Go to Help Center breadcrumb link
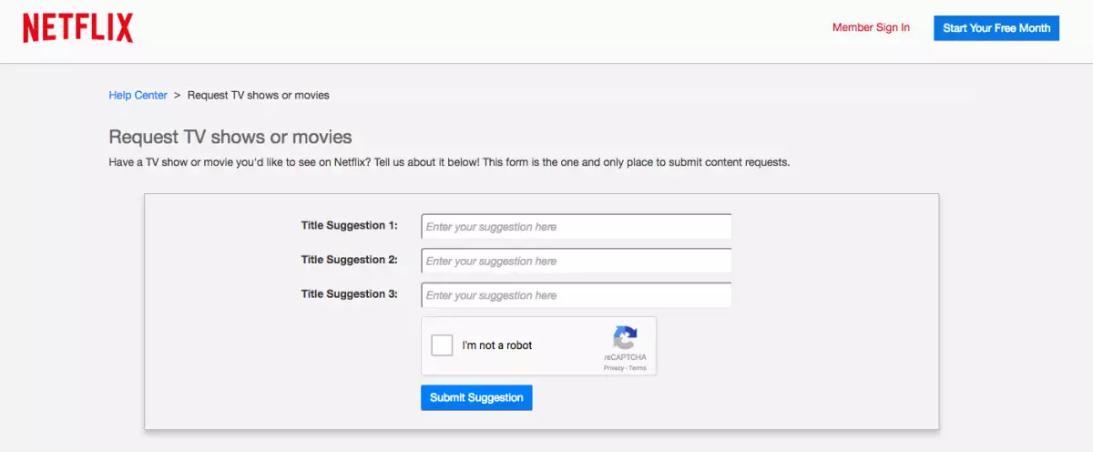 [138, 95]
